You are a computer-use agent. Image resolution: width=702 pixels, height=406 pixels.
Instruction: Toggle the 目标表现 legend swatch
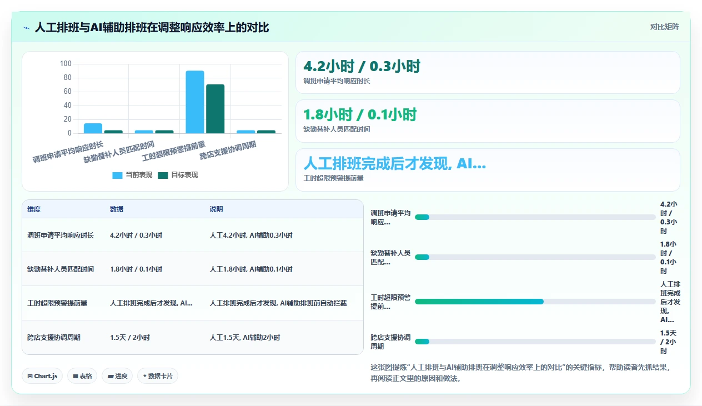(x=163, y=175)
